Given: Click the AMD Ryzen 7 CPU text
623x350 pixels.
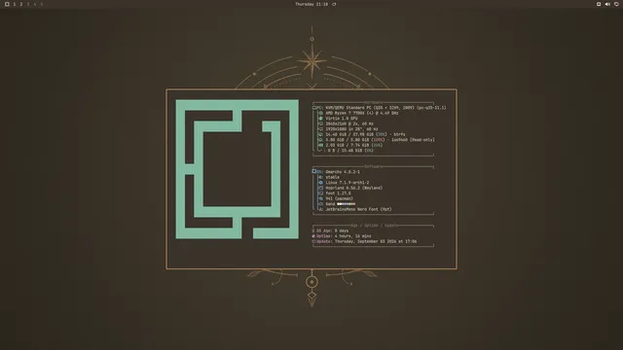Looking at the screenshot, I should point(362,113).
